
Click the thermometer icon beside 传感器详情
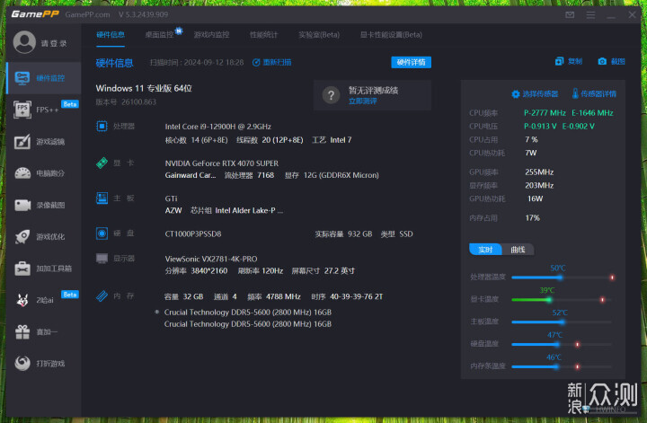point(575,93)
